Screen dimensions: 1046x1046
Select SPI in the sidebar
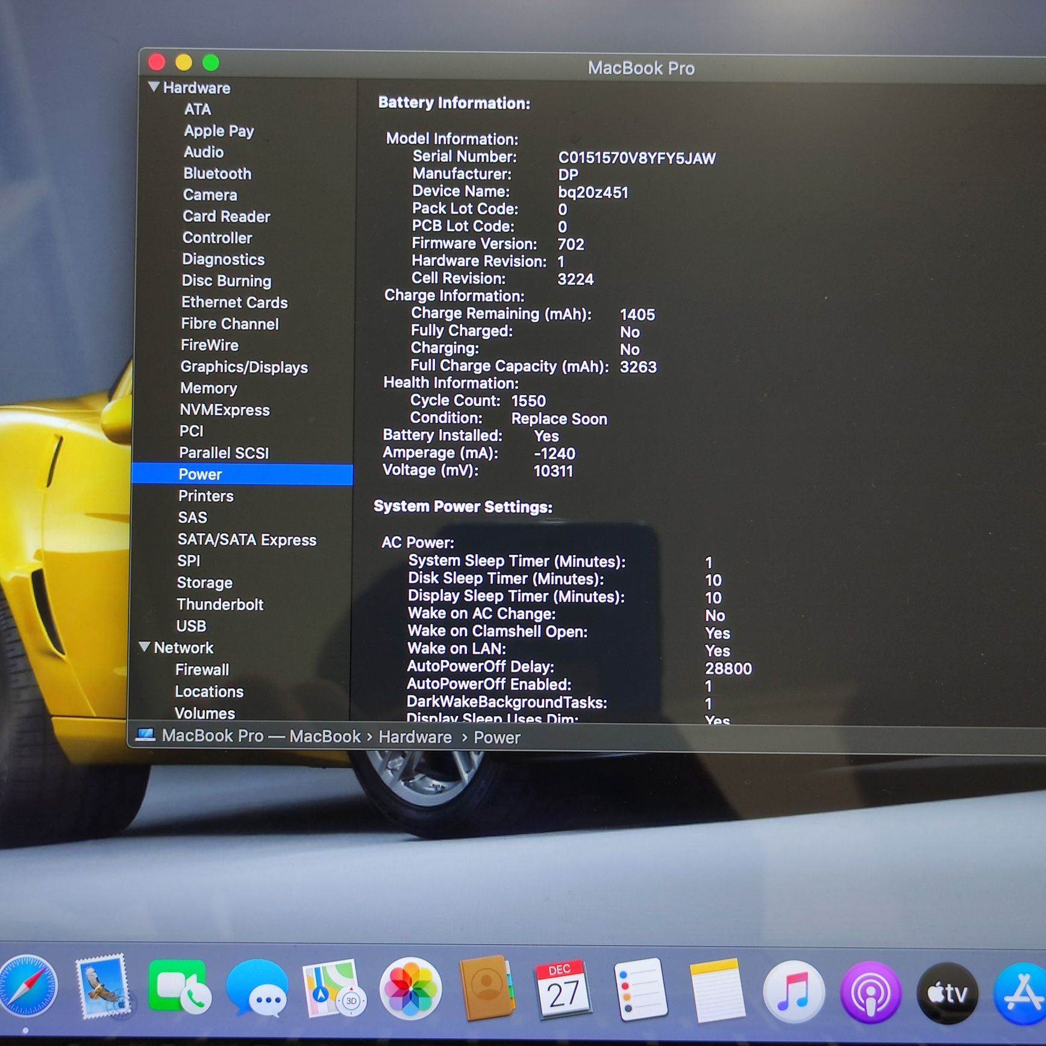click(x=189, y=560)
